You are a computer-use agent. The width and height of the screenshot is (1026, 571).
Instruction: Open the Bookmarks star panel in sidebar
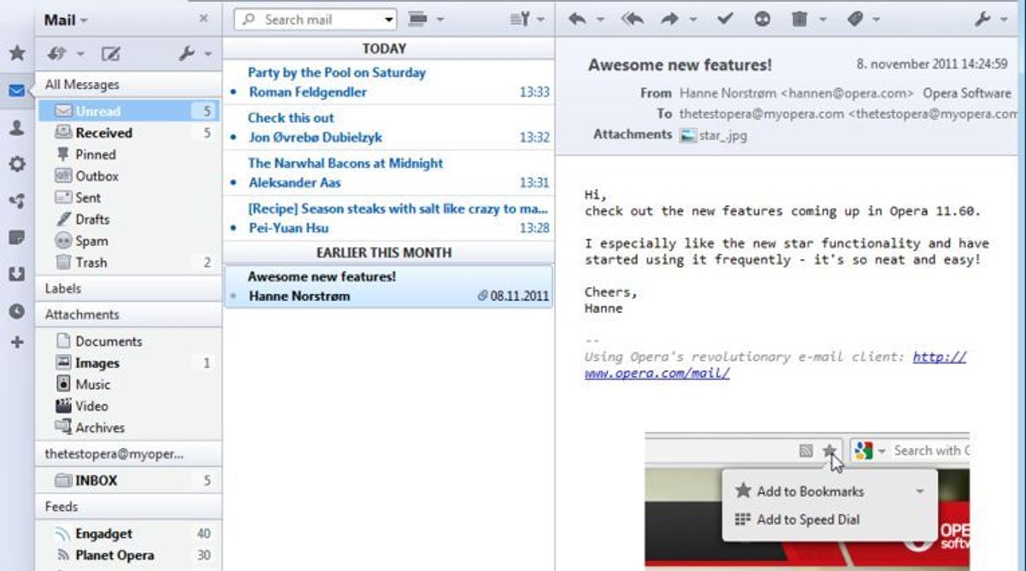point(17,53)
